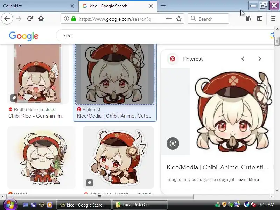The height and width of the screenshot is (210, 280).
Task: Open Chibi Klee - Genshin Im... result title
Action: pos(36,116)
